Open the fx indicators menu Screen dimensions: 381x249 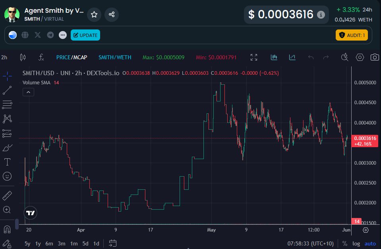(41, 57)
